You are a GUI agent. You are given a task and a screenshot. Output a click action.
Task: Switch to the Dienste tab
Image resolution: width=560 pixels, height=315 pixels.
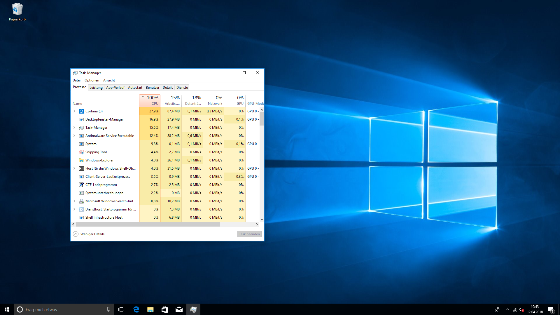point(182,88)
